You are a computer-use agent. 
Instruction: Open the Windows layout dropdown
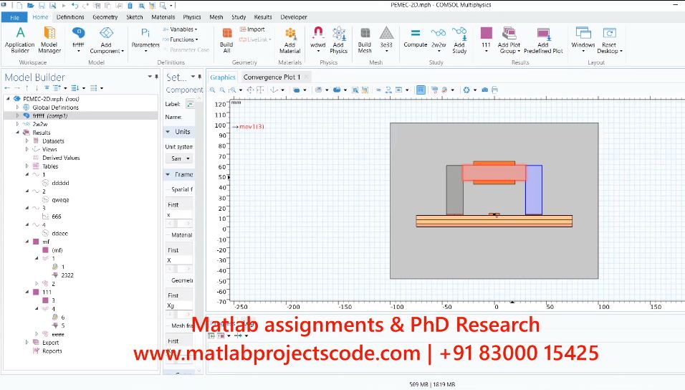583,39
